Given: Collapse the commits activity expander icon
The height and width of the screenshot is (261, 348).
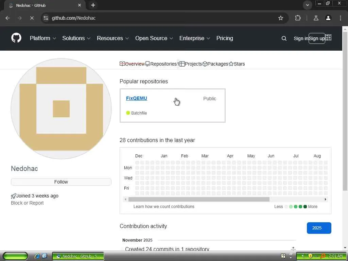Looking at the screenshot, I should coord(293,248).
